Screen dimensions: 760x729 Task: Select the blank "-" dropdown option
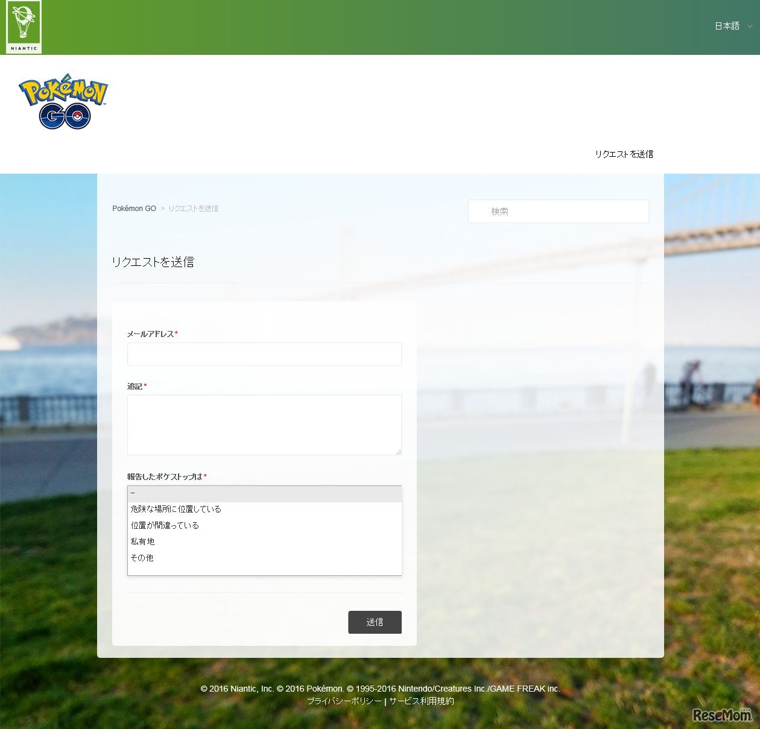264,494
